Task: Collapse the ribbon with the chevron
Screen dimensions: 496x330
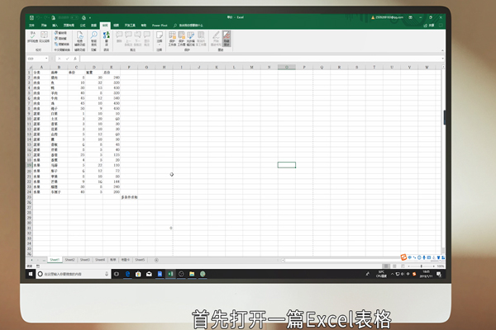Action: point(442,50)
